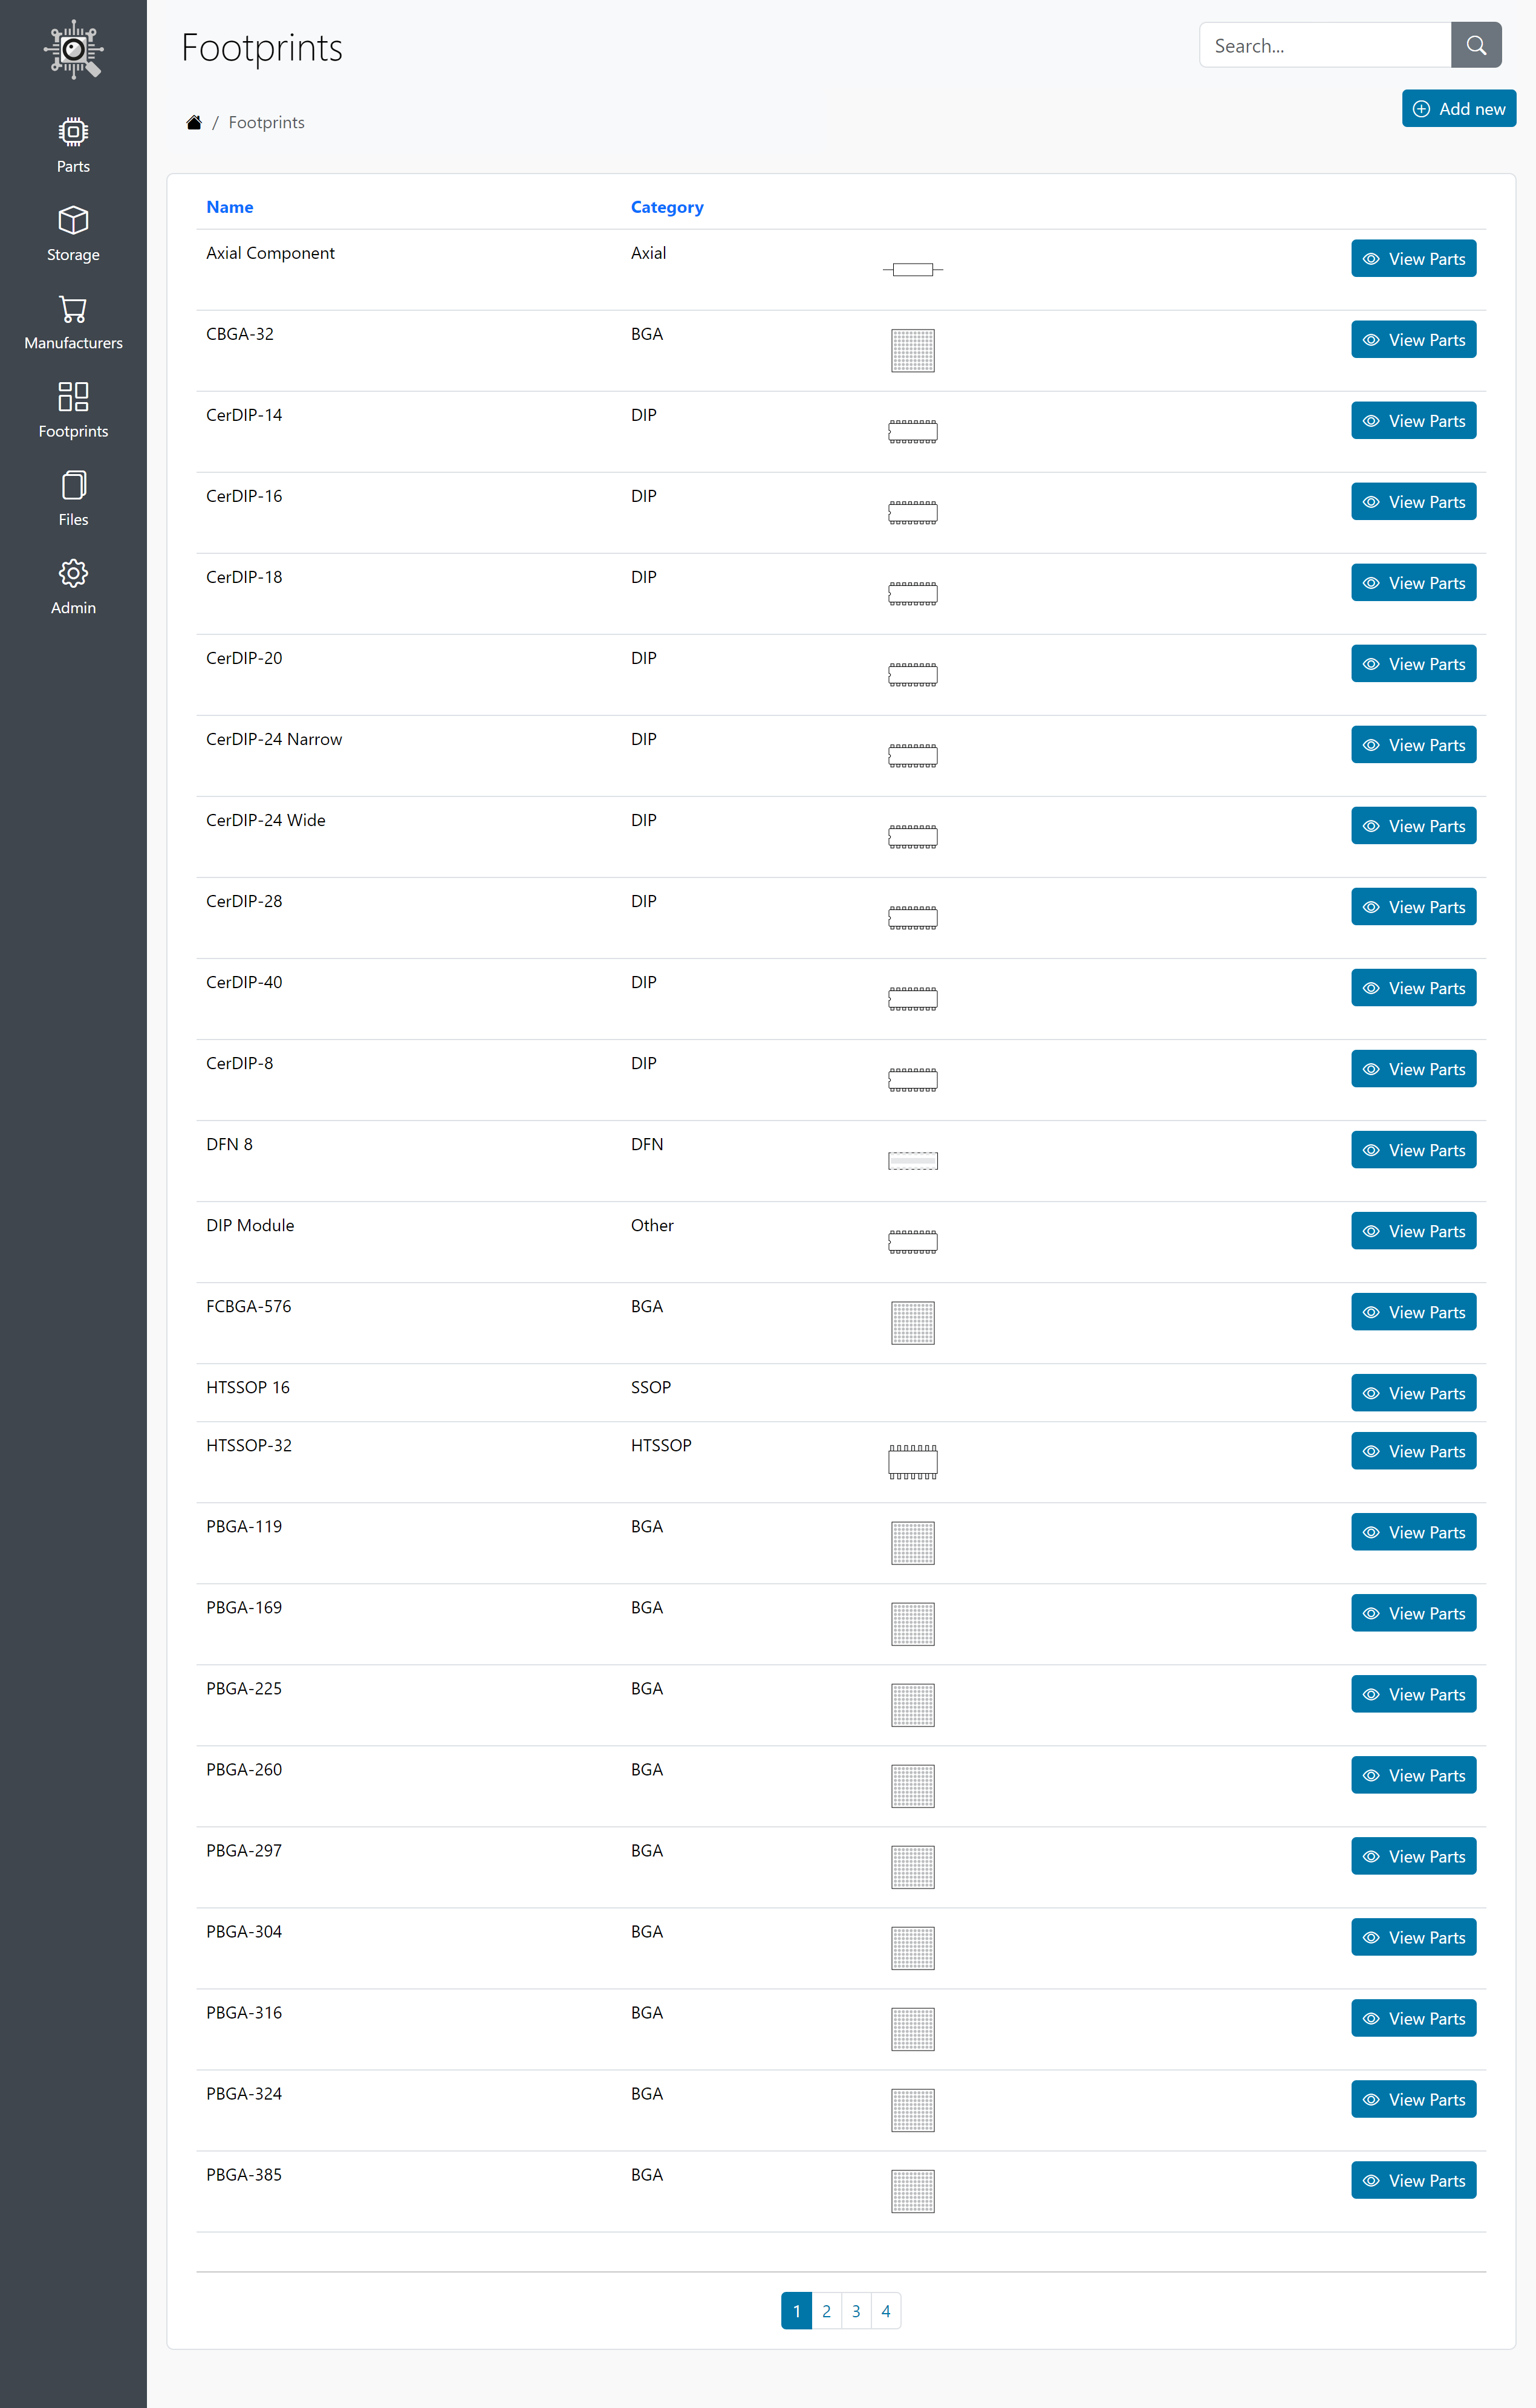Click the search magnifier button

click(x=1475, y=45)
